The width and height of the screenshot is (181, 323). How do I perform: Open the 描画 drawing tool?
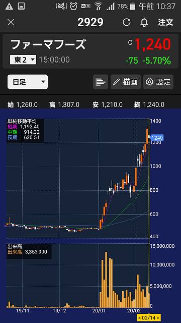[x=126, y=82]
